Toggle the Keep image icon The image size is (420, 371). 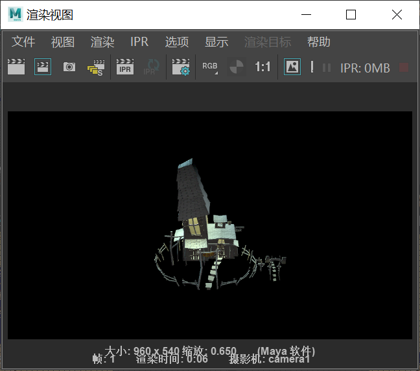(x=292, y=67)
